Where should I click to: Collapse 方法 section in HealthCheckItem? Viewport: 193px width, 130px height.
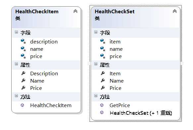[x=16, y=96]
